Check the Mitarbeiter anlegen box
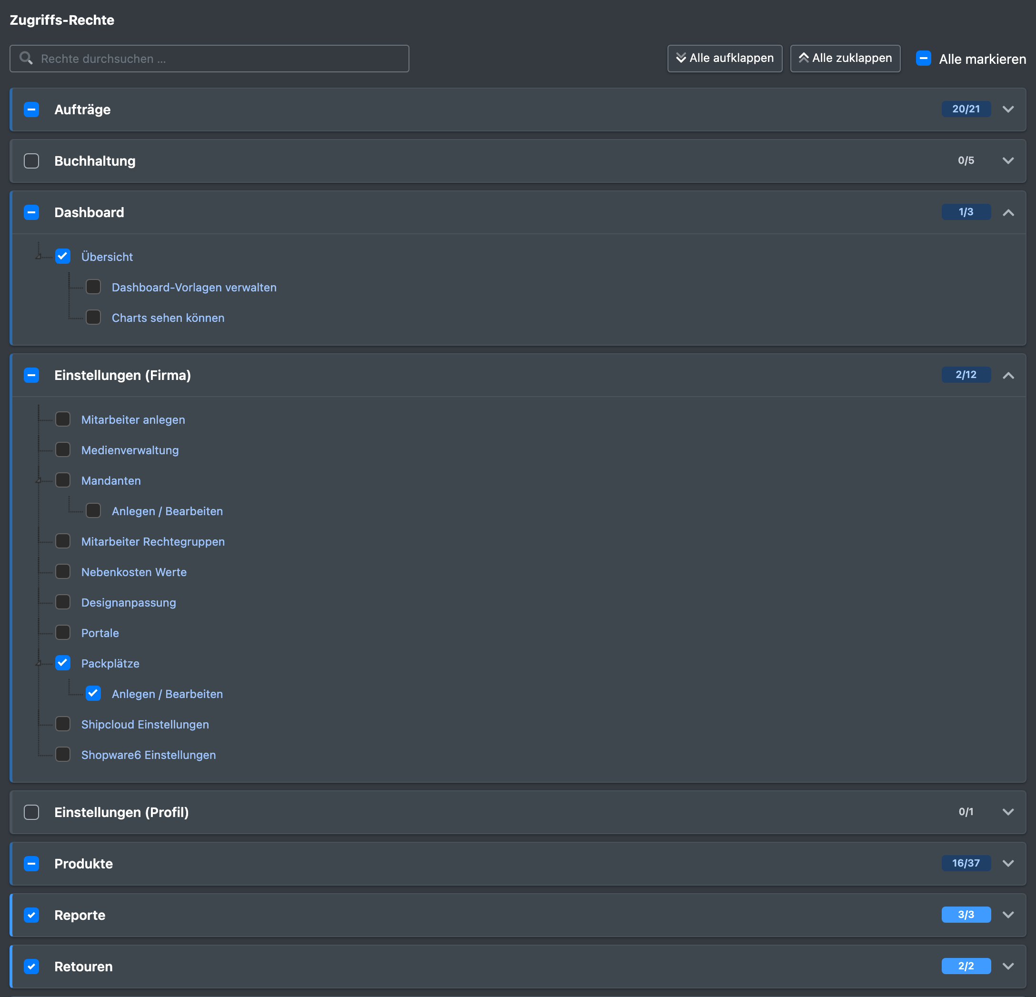This screenshot has height=997, width=1036. click(x=63, y=419)
